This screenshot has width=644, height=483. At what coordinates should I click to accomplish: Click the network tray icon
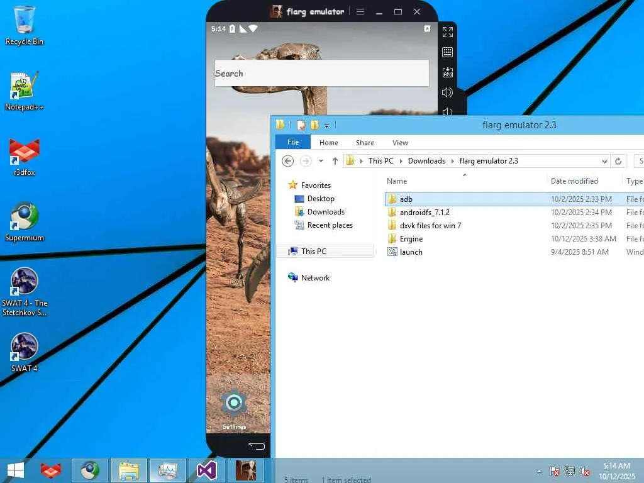click(x=569, y=471)
